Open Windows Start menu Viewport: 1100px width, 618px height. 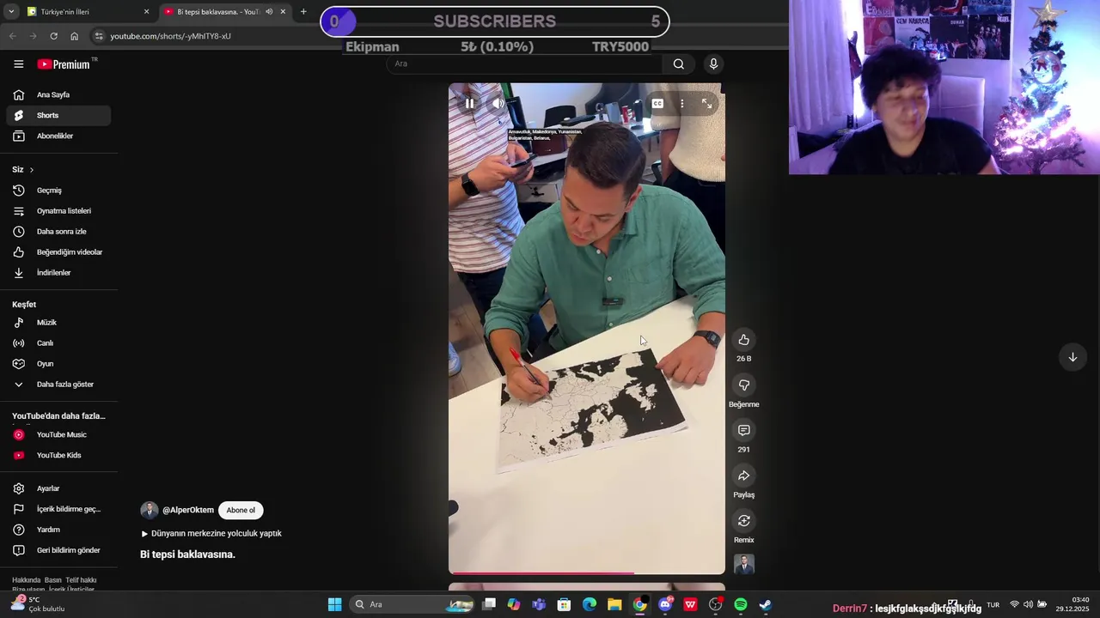point(334,604)
